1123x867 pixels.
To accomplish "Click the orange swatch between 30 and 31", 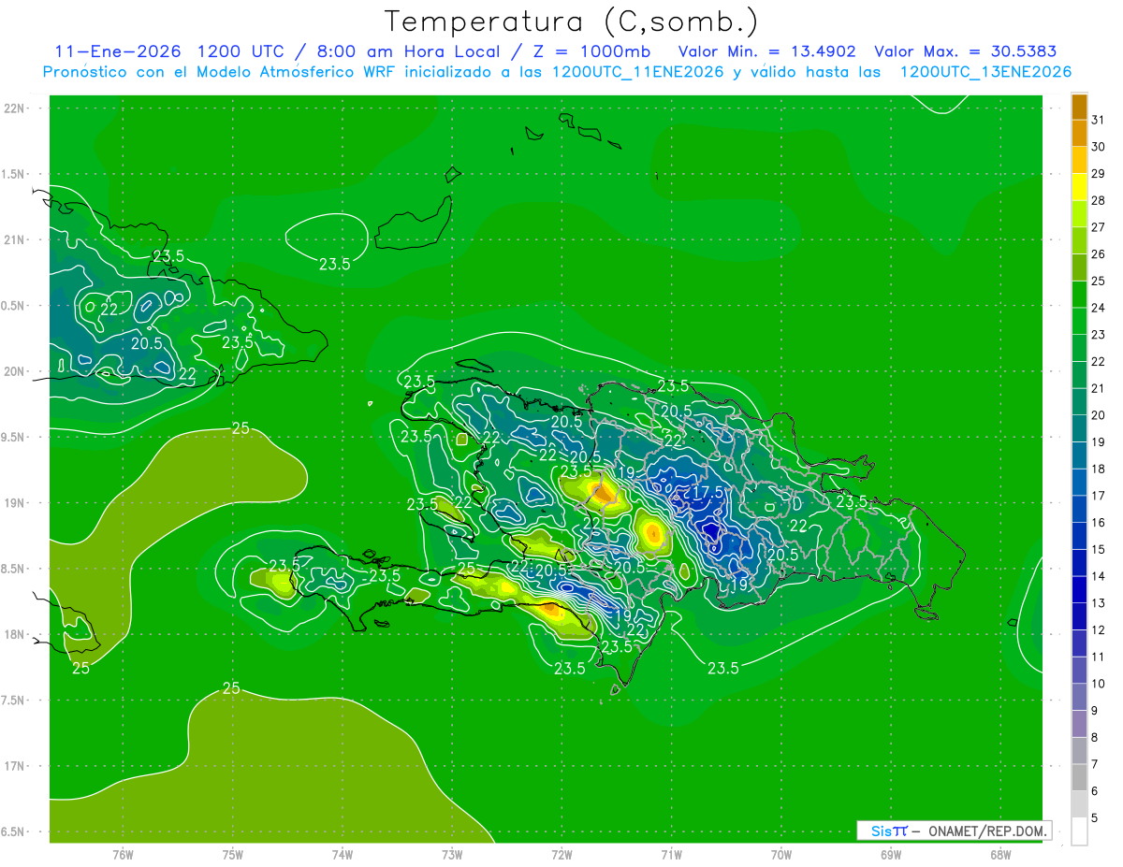I will pos(1079,134).
